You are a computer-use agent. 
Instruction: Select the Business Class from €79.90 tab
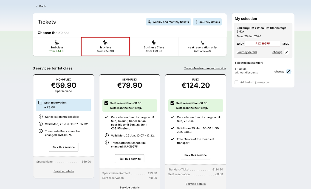154,47
